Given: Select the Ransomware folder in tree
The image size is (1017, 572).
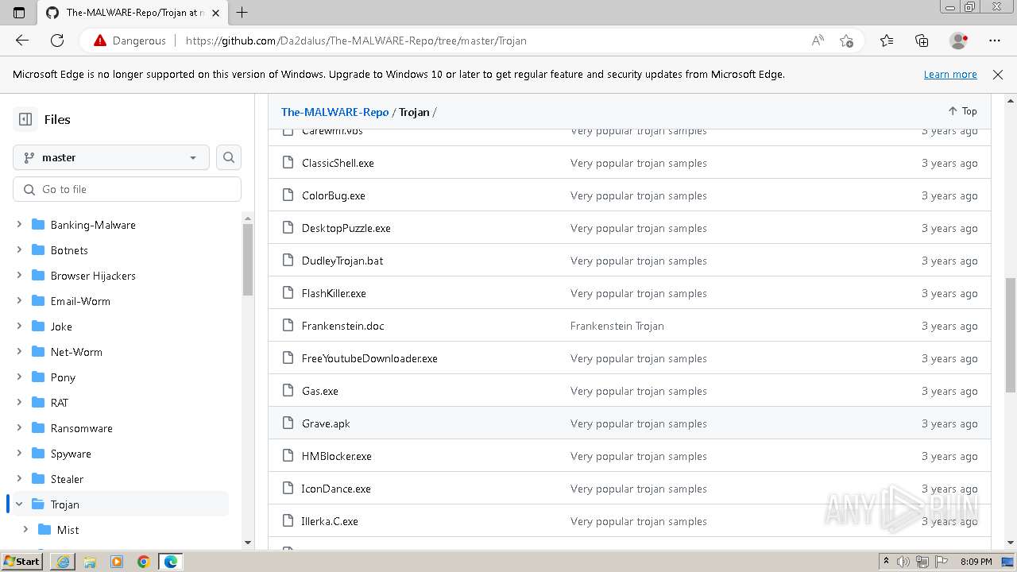Looking at the screenshot, I should [x=81, y=428].
